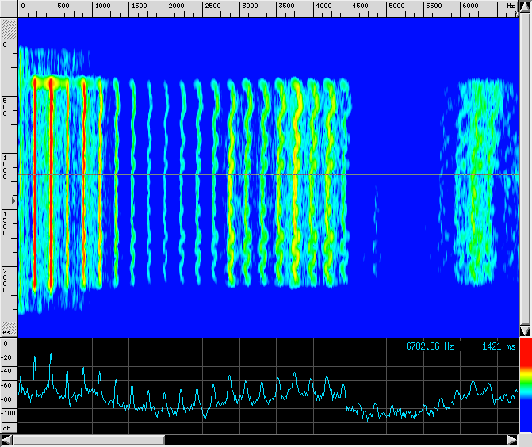
Task: Click the 6782.96 Hz frequency readout
Action: [x=430, y=346]
